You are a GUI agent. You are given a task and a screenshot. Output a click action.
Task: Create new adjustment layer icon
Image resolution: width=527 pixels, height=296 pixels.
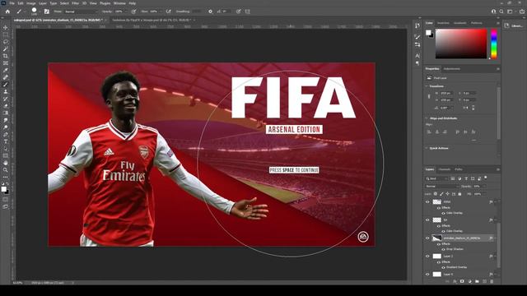pos(469,281)
